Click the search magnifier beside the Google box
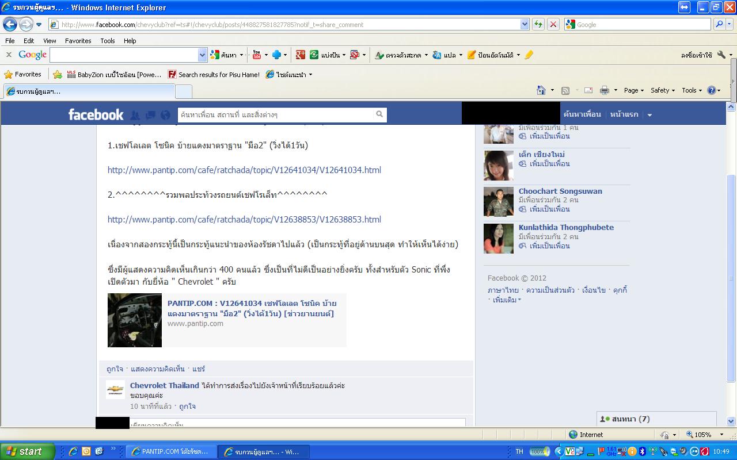737x460 pixels. point(719,24)
